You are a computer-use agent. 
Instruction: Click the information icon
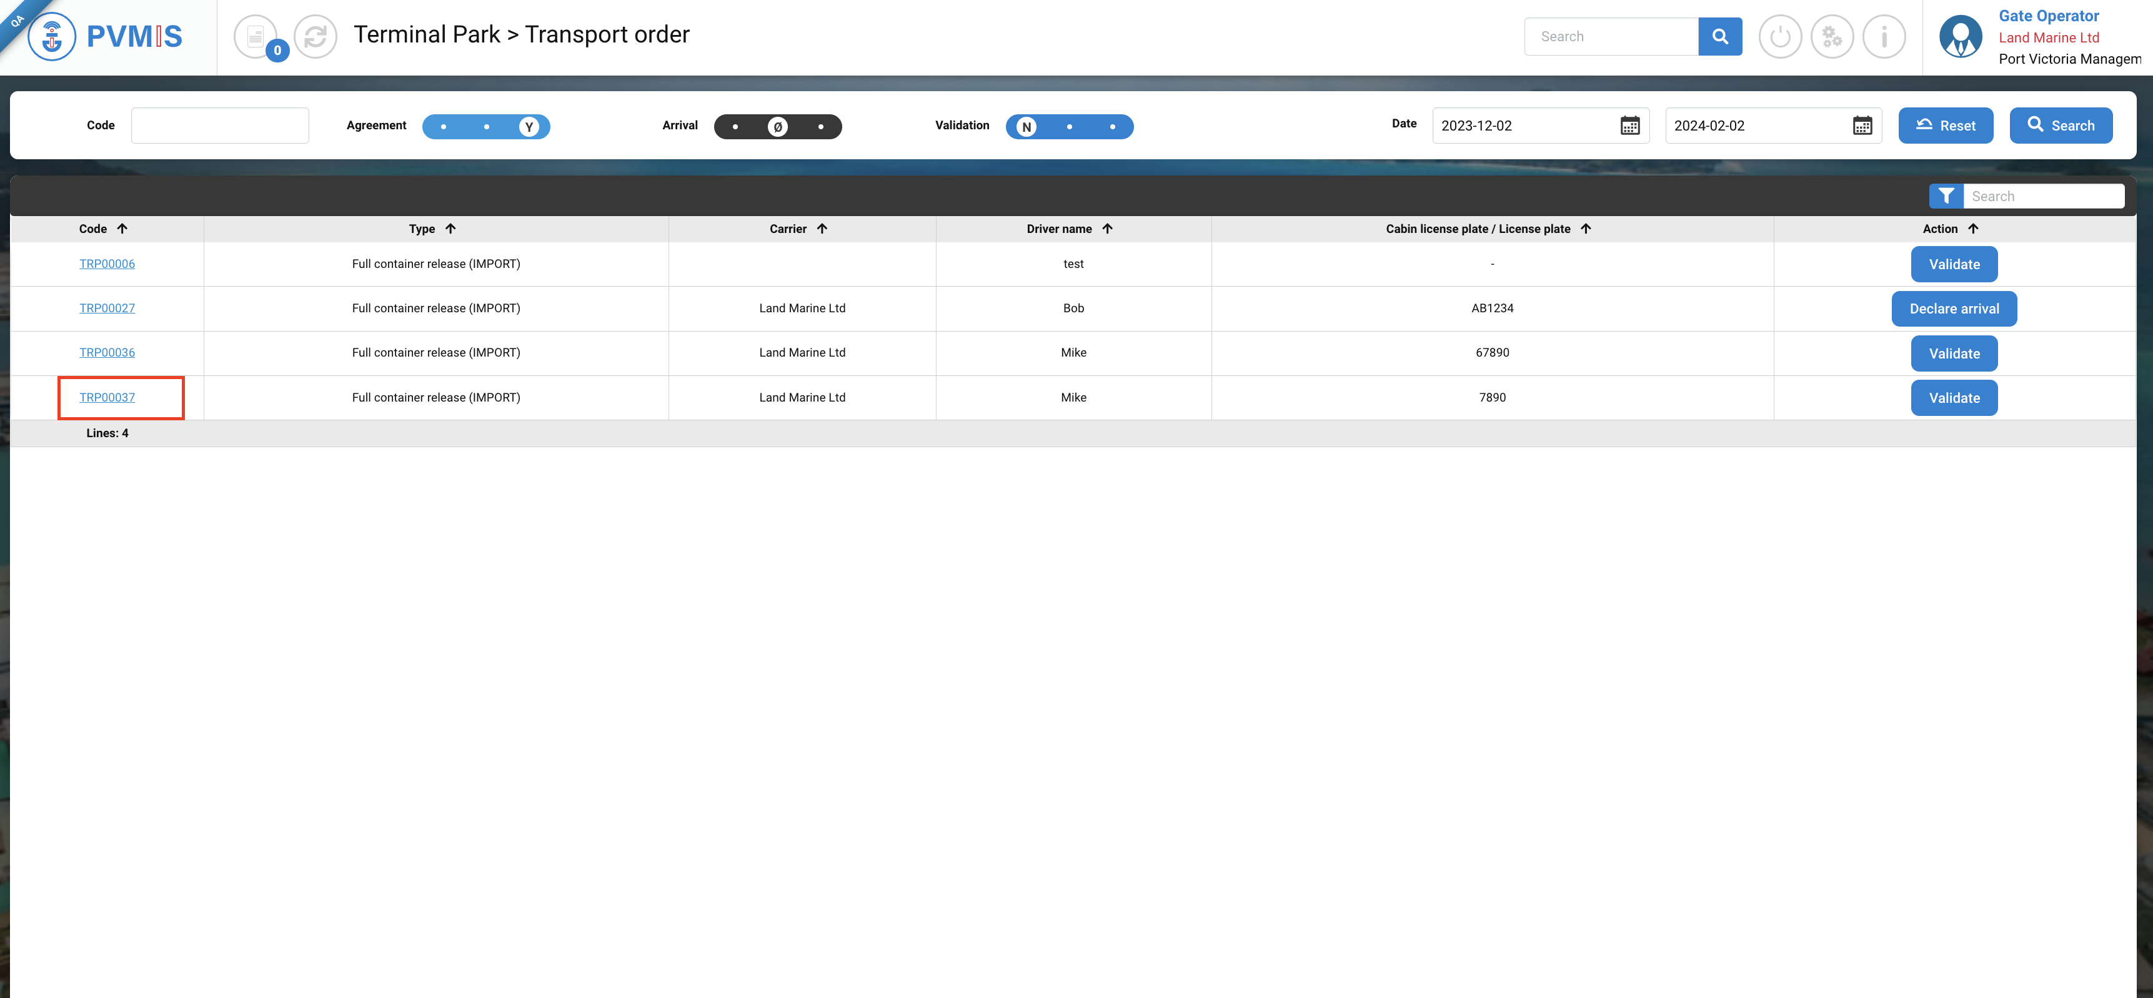(1884, 37)
